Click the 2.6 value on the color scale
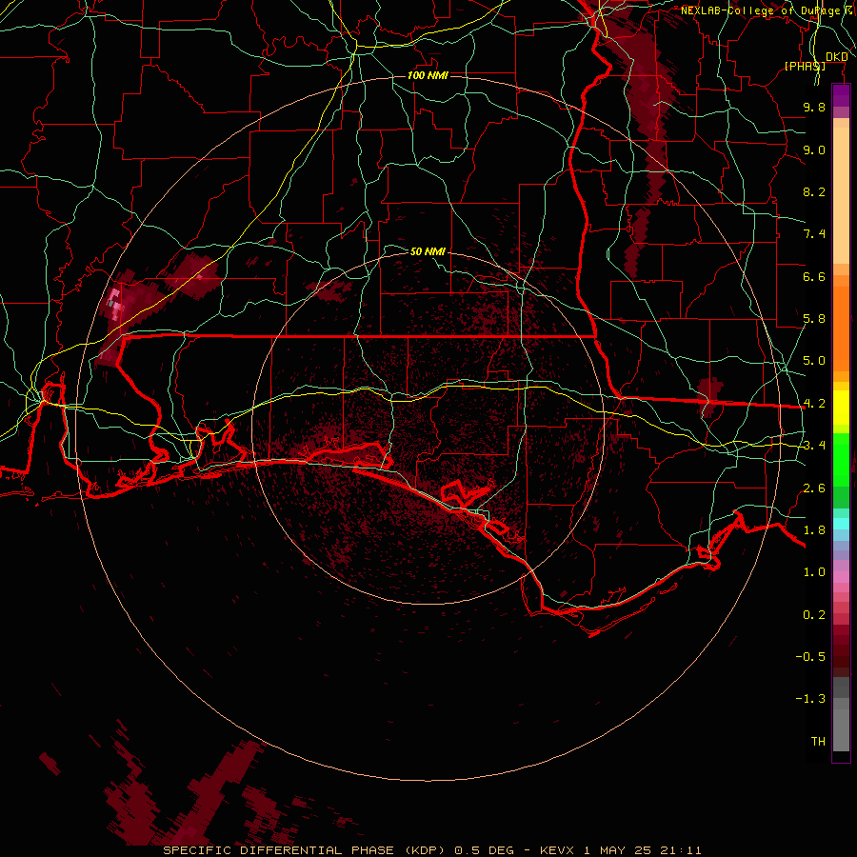Screen dimensions: 857x857 pos(814,488)
